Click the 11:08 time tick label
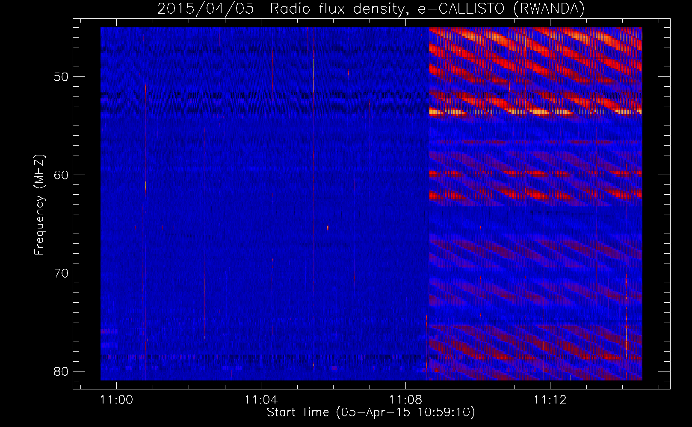This screenshot has width=692, height=427. click(x=405, y=401)
